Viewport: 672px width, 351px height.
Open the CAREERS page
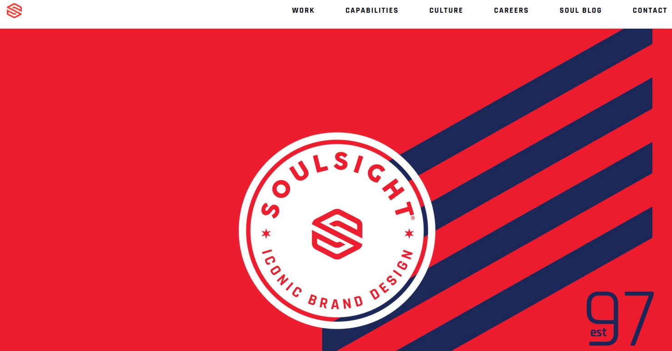(512, 10)
